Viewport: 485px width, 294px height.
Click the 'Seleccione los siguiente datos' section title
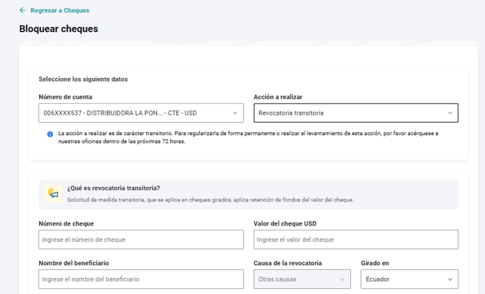(83, 79)
